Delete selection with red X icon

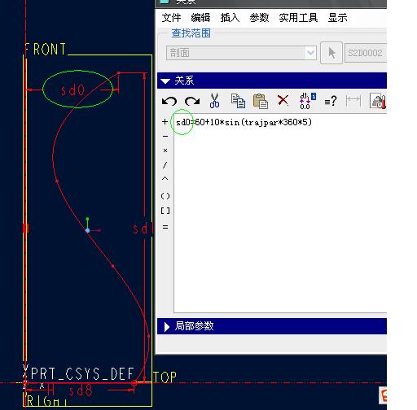pos(283,100)
